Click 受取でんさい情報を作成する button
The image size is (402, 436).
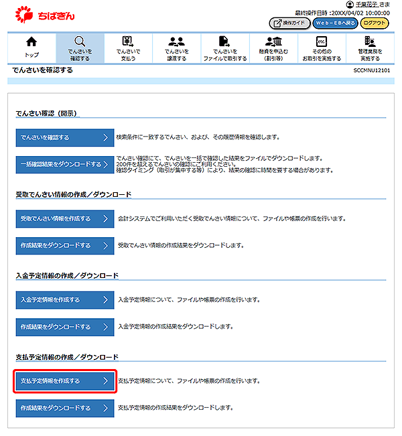coord(65,219)
